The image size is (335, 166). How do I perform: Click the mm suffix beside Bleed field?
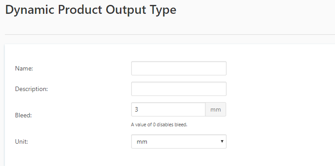(x=215, y=109)
